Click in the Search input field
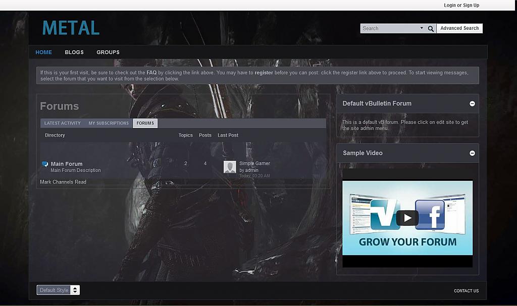 (x=389, y=29)
